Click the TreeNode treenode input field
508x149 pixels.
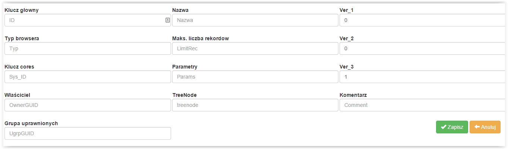tap(255, 105)
